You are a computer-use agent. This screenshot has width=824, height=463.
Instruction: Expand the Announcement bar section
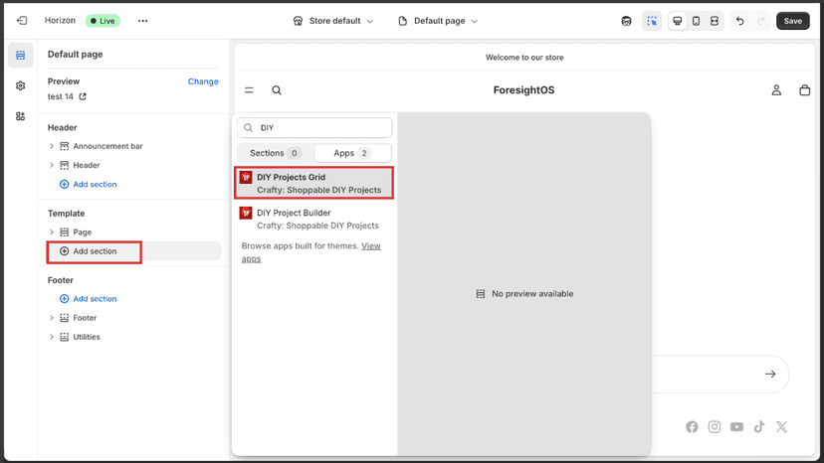pyautogui.click(x=52, y=146)
